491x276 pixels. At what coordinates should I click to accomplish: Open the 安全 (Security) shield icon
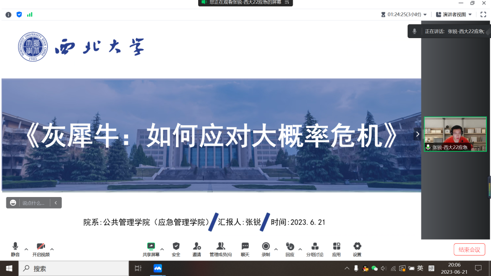(176, 249)
